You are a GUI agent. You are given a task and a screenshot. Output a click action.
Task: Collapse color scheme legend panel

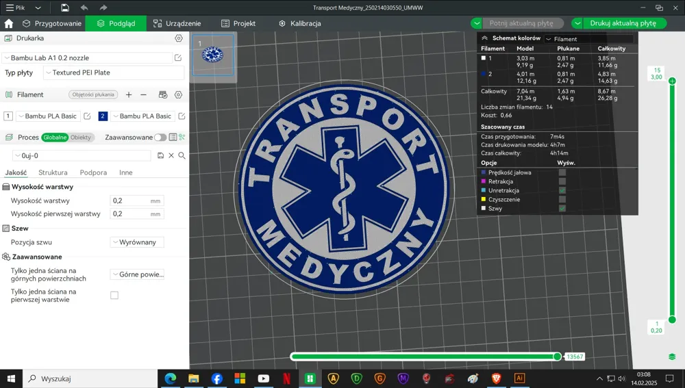(x=484, y=38)
